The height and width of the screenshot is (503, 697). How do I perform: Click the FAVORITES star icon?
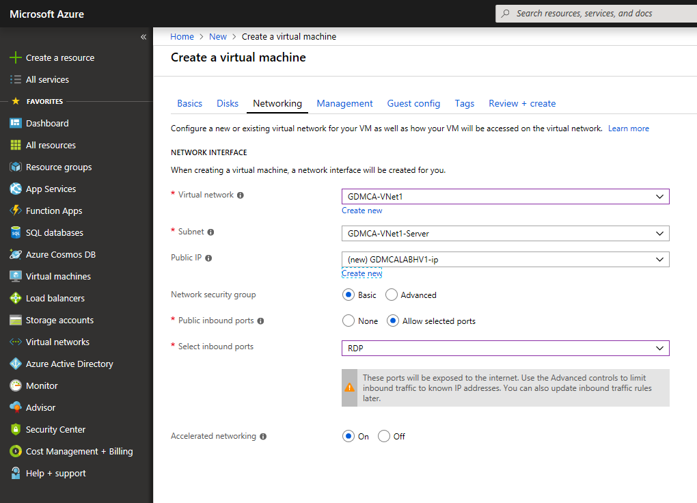(16, 101)
